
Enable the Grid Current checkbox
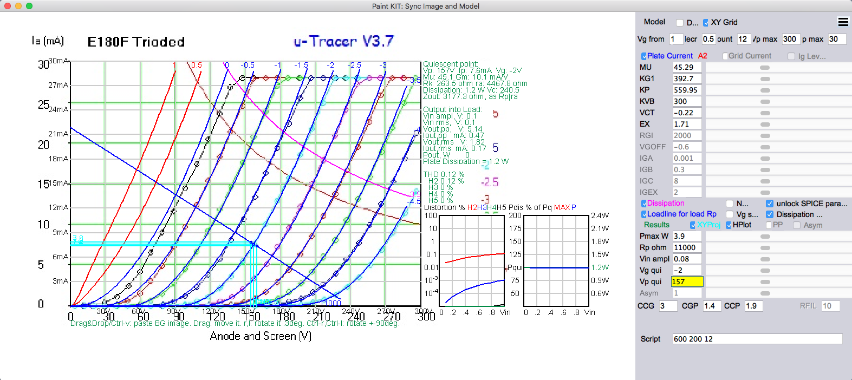tap(725, 56)
